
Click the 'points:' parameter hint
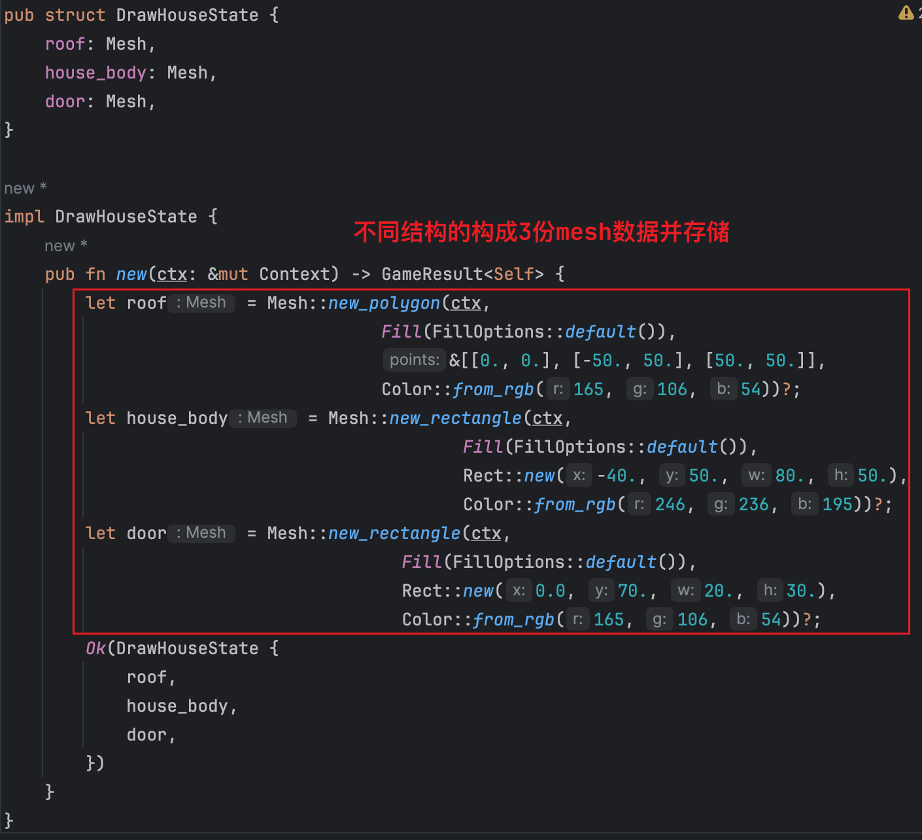coord(414,360)
